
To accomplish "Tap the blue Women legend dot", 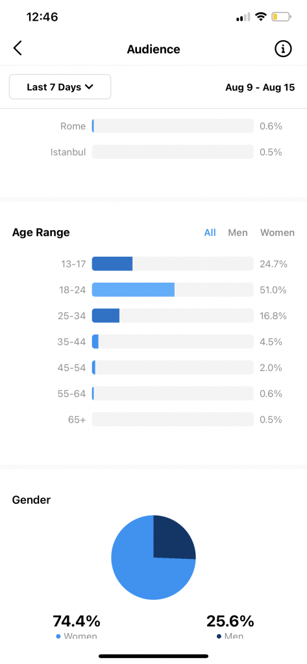I will click(x=58, y=637).
